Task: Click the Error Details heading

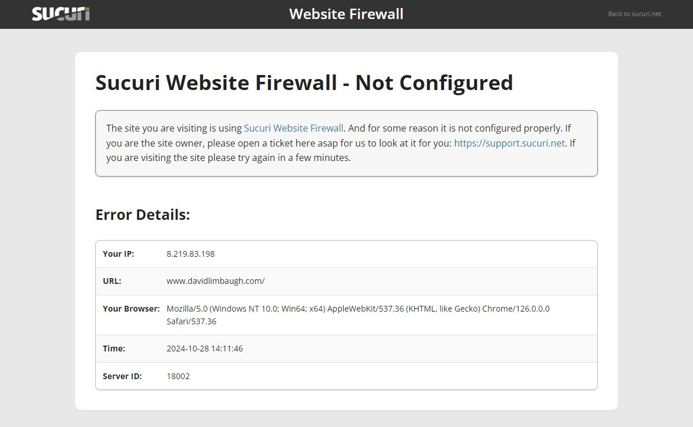Action: [x=143, y=215]
